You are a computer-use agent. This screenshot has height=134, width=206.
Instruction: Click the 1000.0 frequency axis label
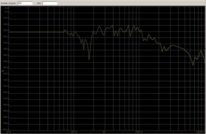(139, 132)
